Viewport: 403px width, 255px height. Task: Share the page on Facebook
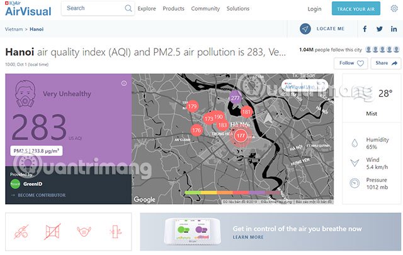pyautogui.click(x=365, y=29)
